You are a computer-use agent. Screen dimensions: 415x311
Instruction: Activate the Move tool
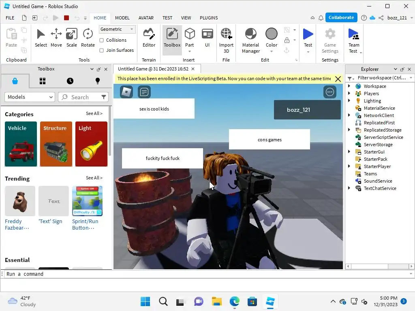[x=56, y=38]
